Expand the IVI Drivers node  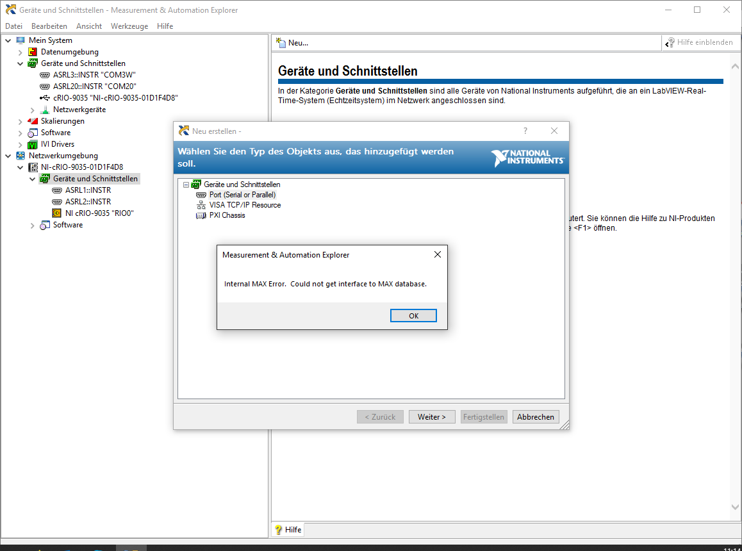(21, 144)
